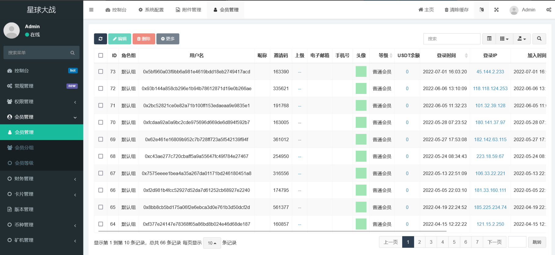Screen dimensions: 555x255
Task: Click the fullscreen expand icon
Action: [496, 10]
